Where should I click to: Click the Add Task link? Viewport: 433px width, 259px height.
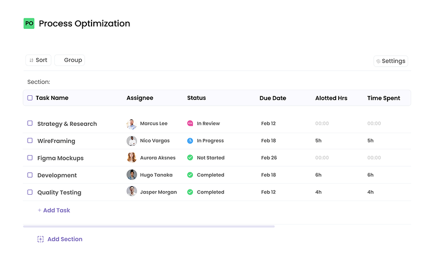[x=54, y=211]
